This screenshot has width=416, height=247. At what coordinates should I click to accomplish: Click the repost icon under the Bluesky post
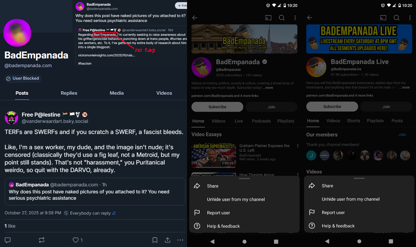click(x=42, y=240)
